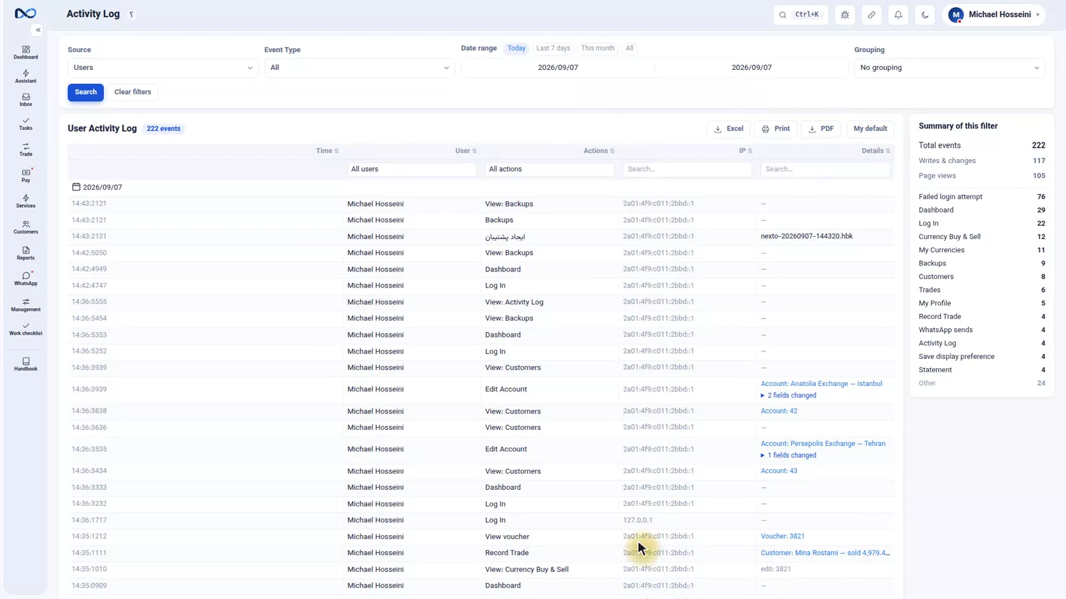Click the infinity logo at top left

(x=25, y=13)
